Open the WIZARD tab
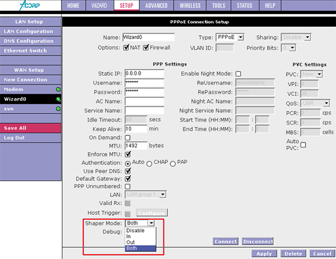The height and width of the screenshot is (259, 336). click(100, 6)
